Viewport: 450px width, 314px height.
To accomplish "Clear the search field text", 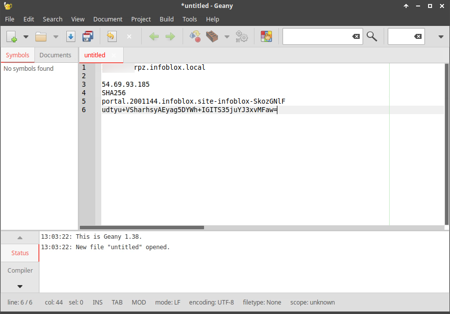I will pos(356,36).
